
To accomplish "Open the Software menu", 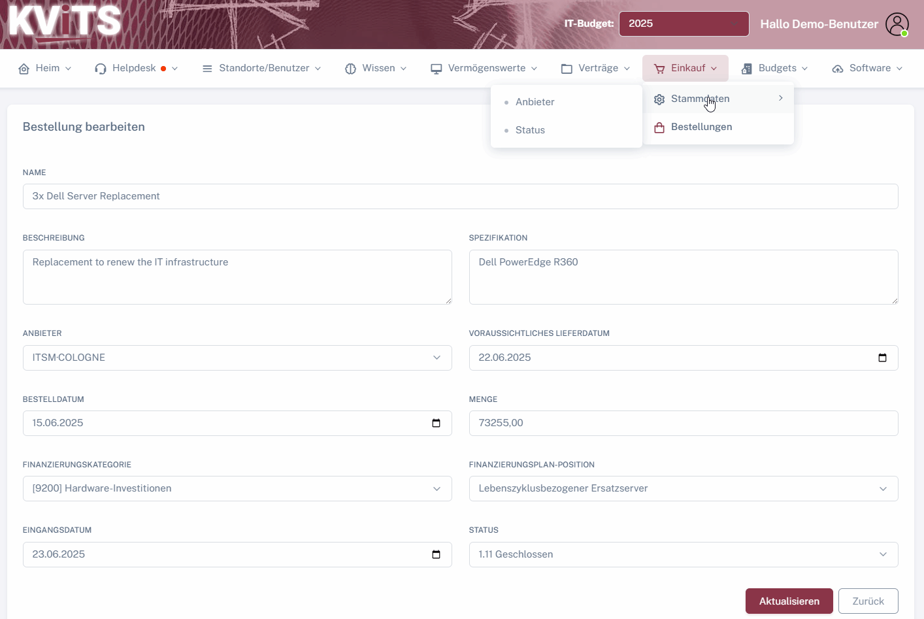I will 867,68.
